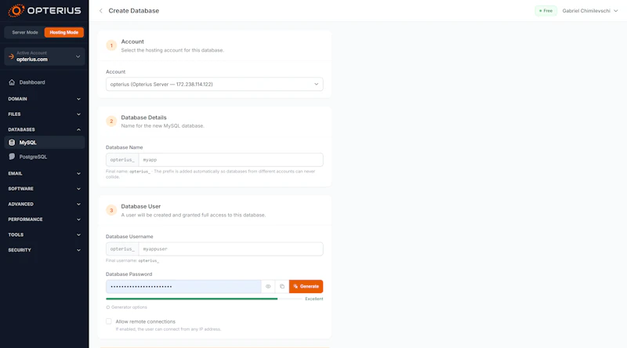Viewport: 627px width, 348px height.
Task: Click the 'opterius_' prefix in Database Username
Action: click(x=122, y=248)
